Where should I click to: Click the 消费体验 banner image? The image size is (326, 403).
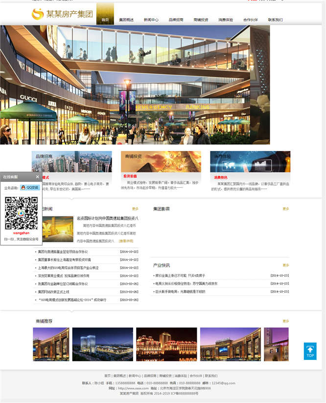(250, 161)
